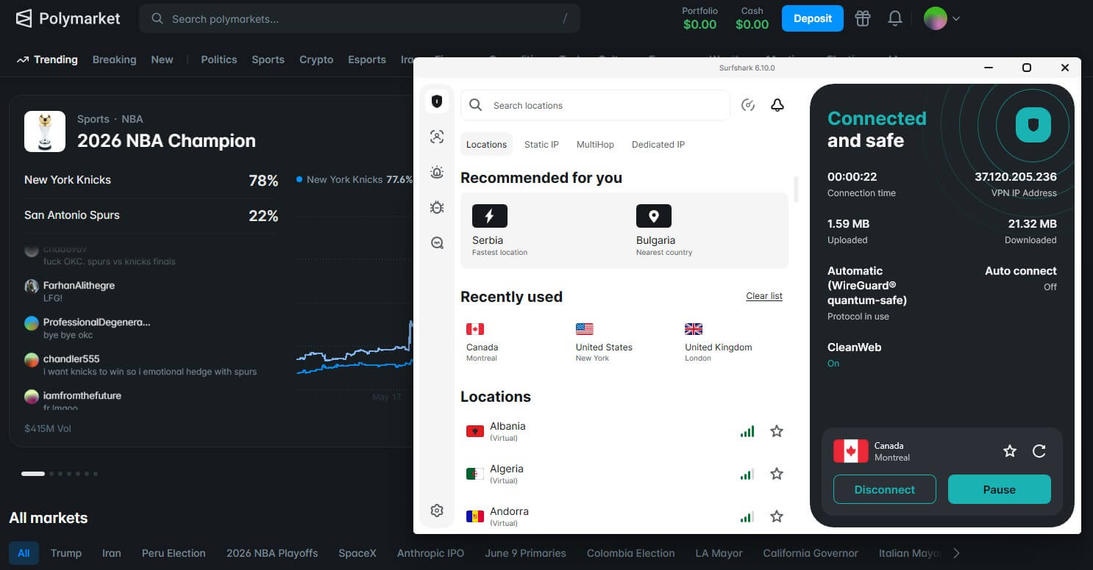Click the Albania flag in Locations list
Image resolution: width=1093 pixels, height=570 pixels.
pos(475,431)
